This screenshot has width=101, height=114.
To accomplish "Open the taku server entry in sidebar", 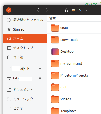I will click(x=25, y=78).
